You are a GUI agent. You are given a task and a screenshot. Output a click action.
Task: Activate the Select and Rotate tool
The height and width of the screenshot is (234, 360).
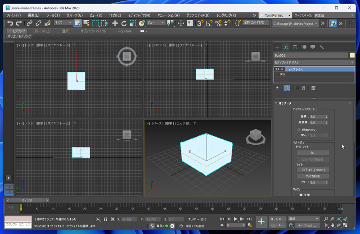coord(124,23)
